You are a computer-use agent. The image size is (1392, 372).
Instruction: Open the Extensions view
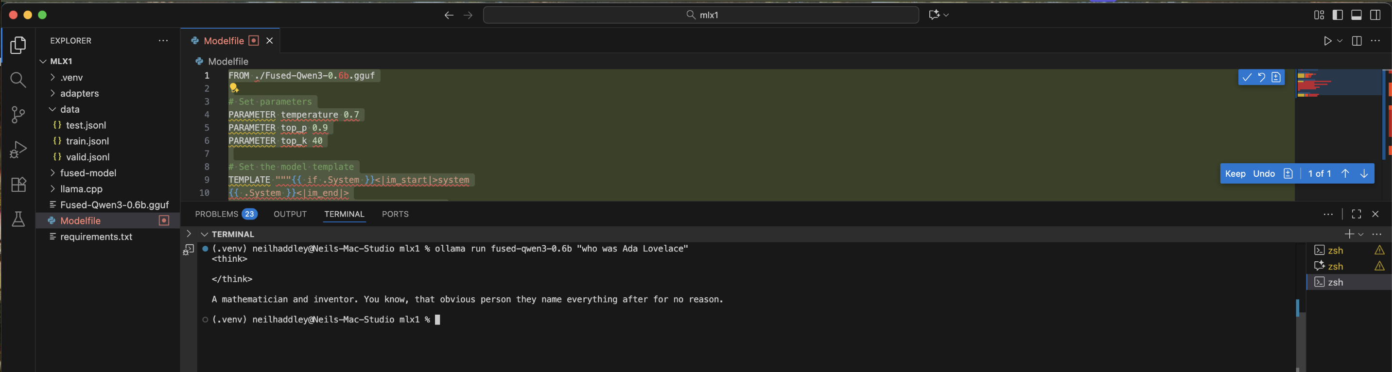click(x=18, y=185)
